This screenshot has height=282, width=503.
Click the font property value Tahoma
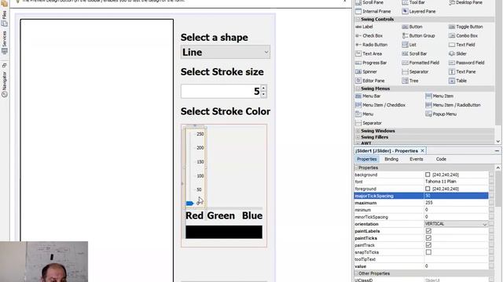coord(456,182)
